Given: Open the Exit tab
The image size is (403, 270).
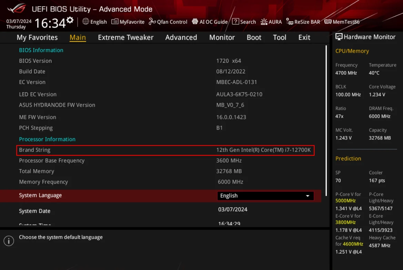Looking at the screenshot, I should coord(304,38).
